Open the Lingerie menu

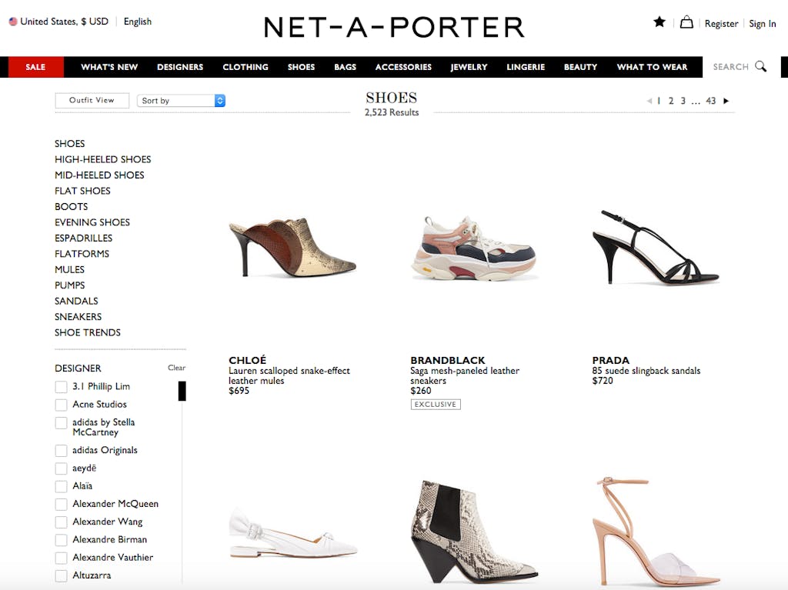[526, 67]
